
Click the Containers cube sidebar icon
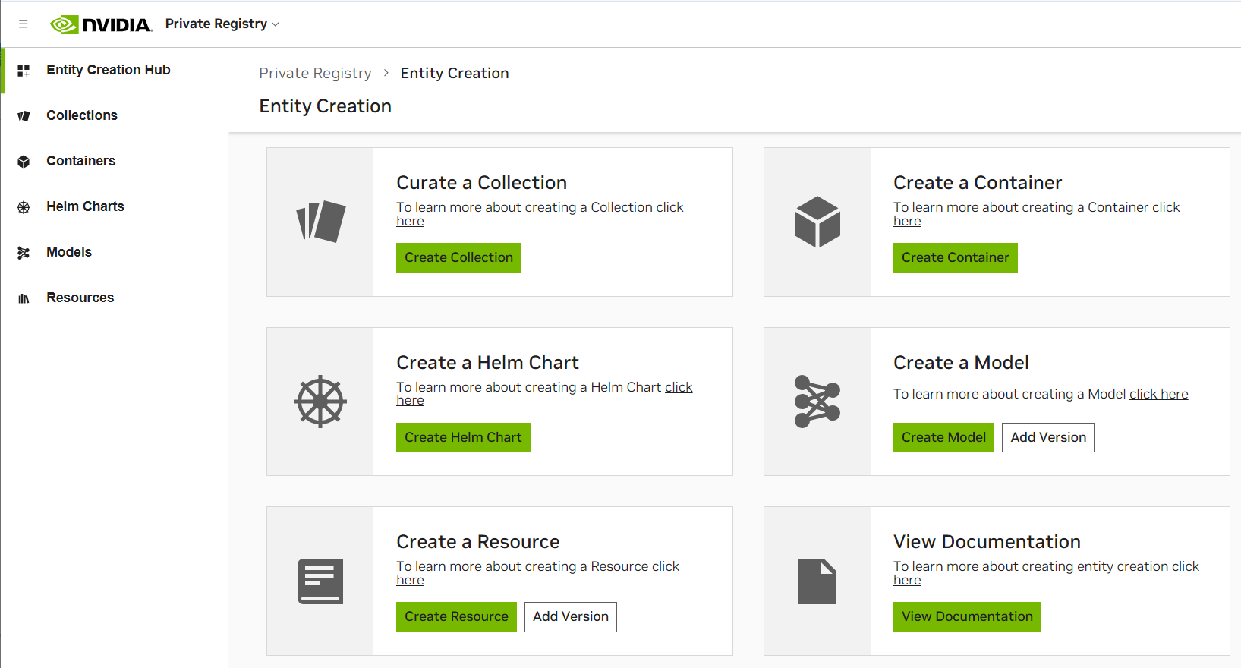click(24, 162)
